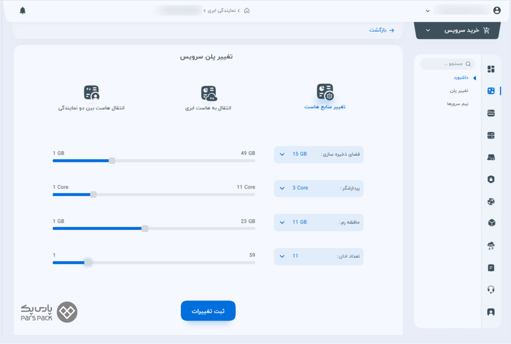The image size is (511, 344).
Task: Click the cloud upload icon in sidebar
Action: click(x=491, y=246)
